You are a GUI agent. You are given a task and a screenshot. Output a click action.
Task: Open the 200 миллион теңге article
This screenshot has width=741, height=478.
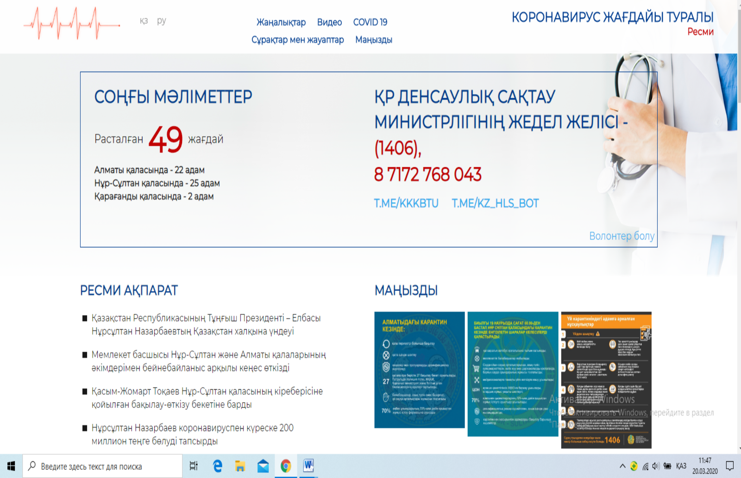[193, 434]
